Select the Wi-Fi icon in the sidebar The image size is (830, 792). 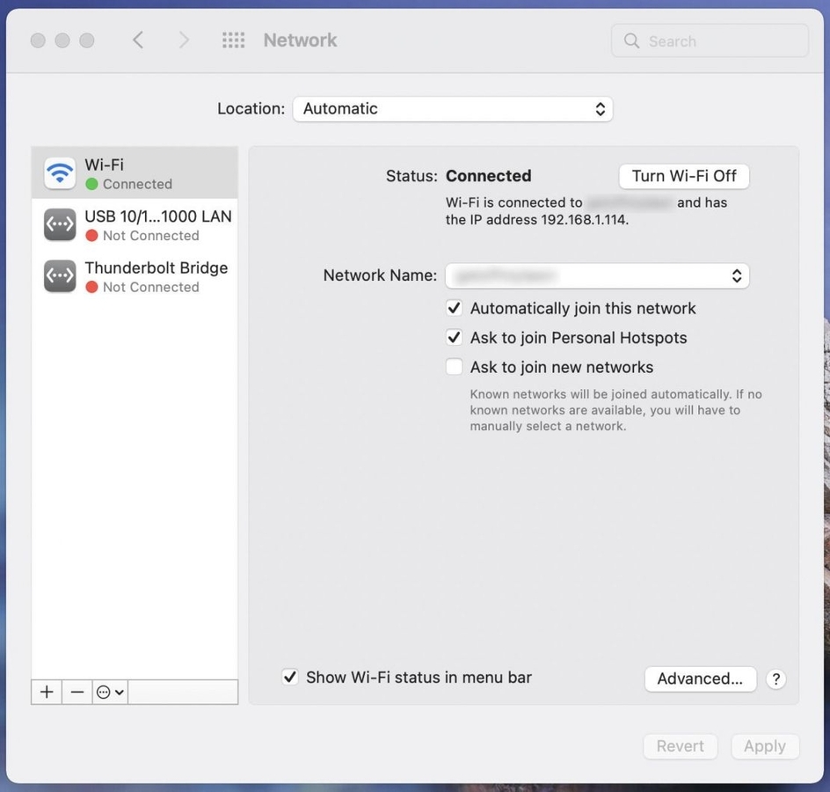click(58, 172)
